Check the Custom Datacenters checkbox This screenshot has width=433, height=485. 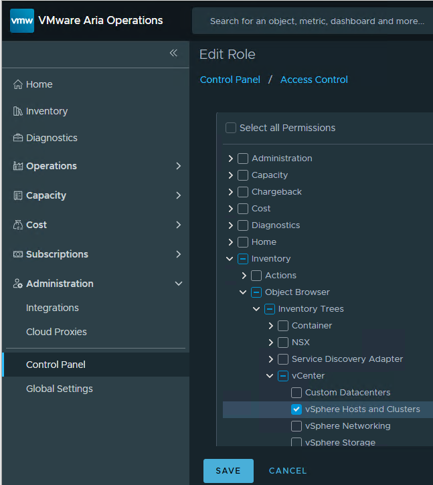(x=296, y=393)
